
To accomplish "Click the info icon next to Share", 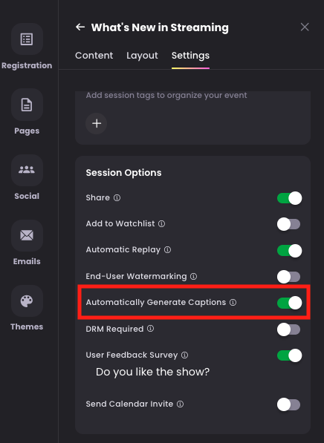I will coord(117,198).
